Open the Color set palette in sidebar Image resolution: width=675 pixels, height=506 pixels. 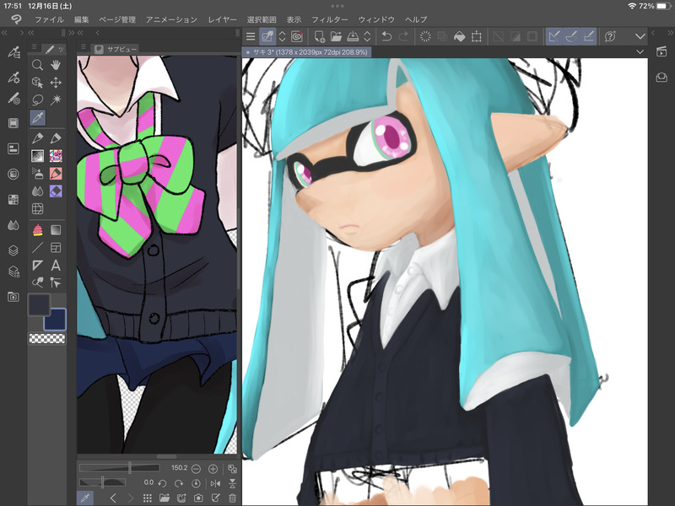click(13, 200)
